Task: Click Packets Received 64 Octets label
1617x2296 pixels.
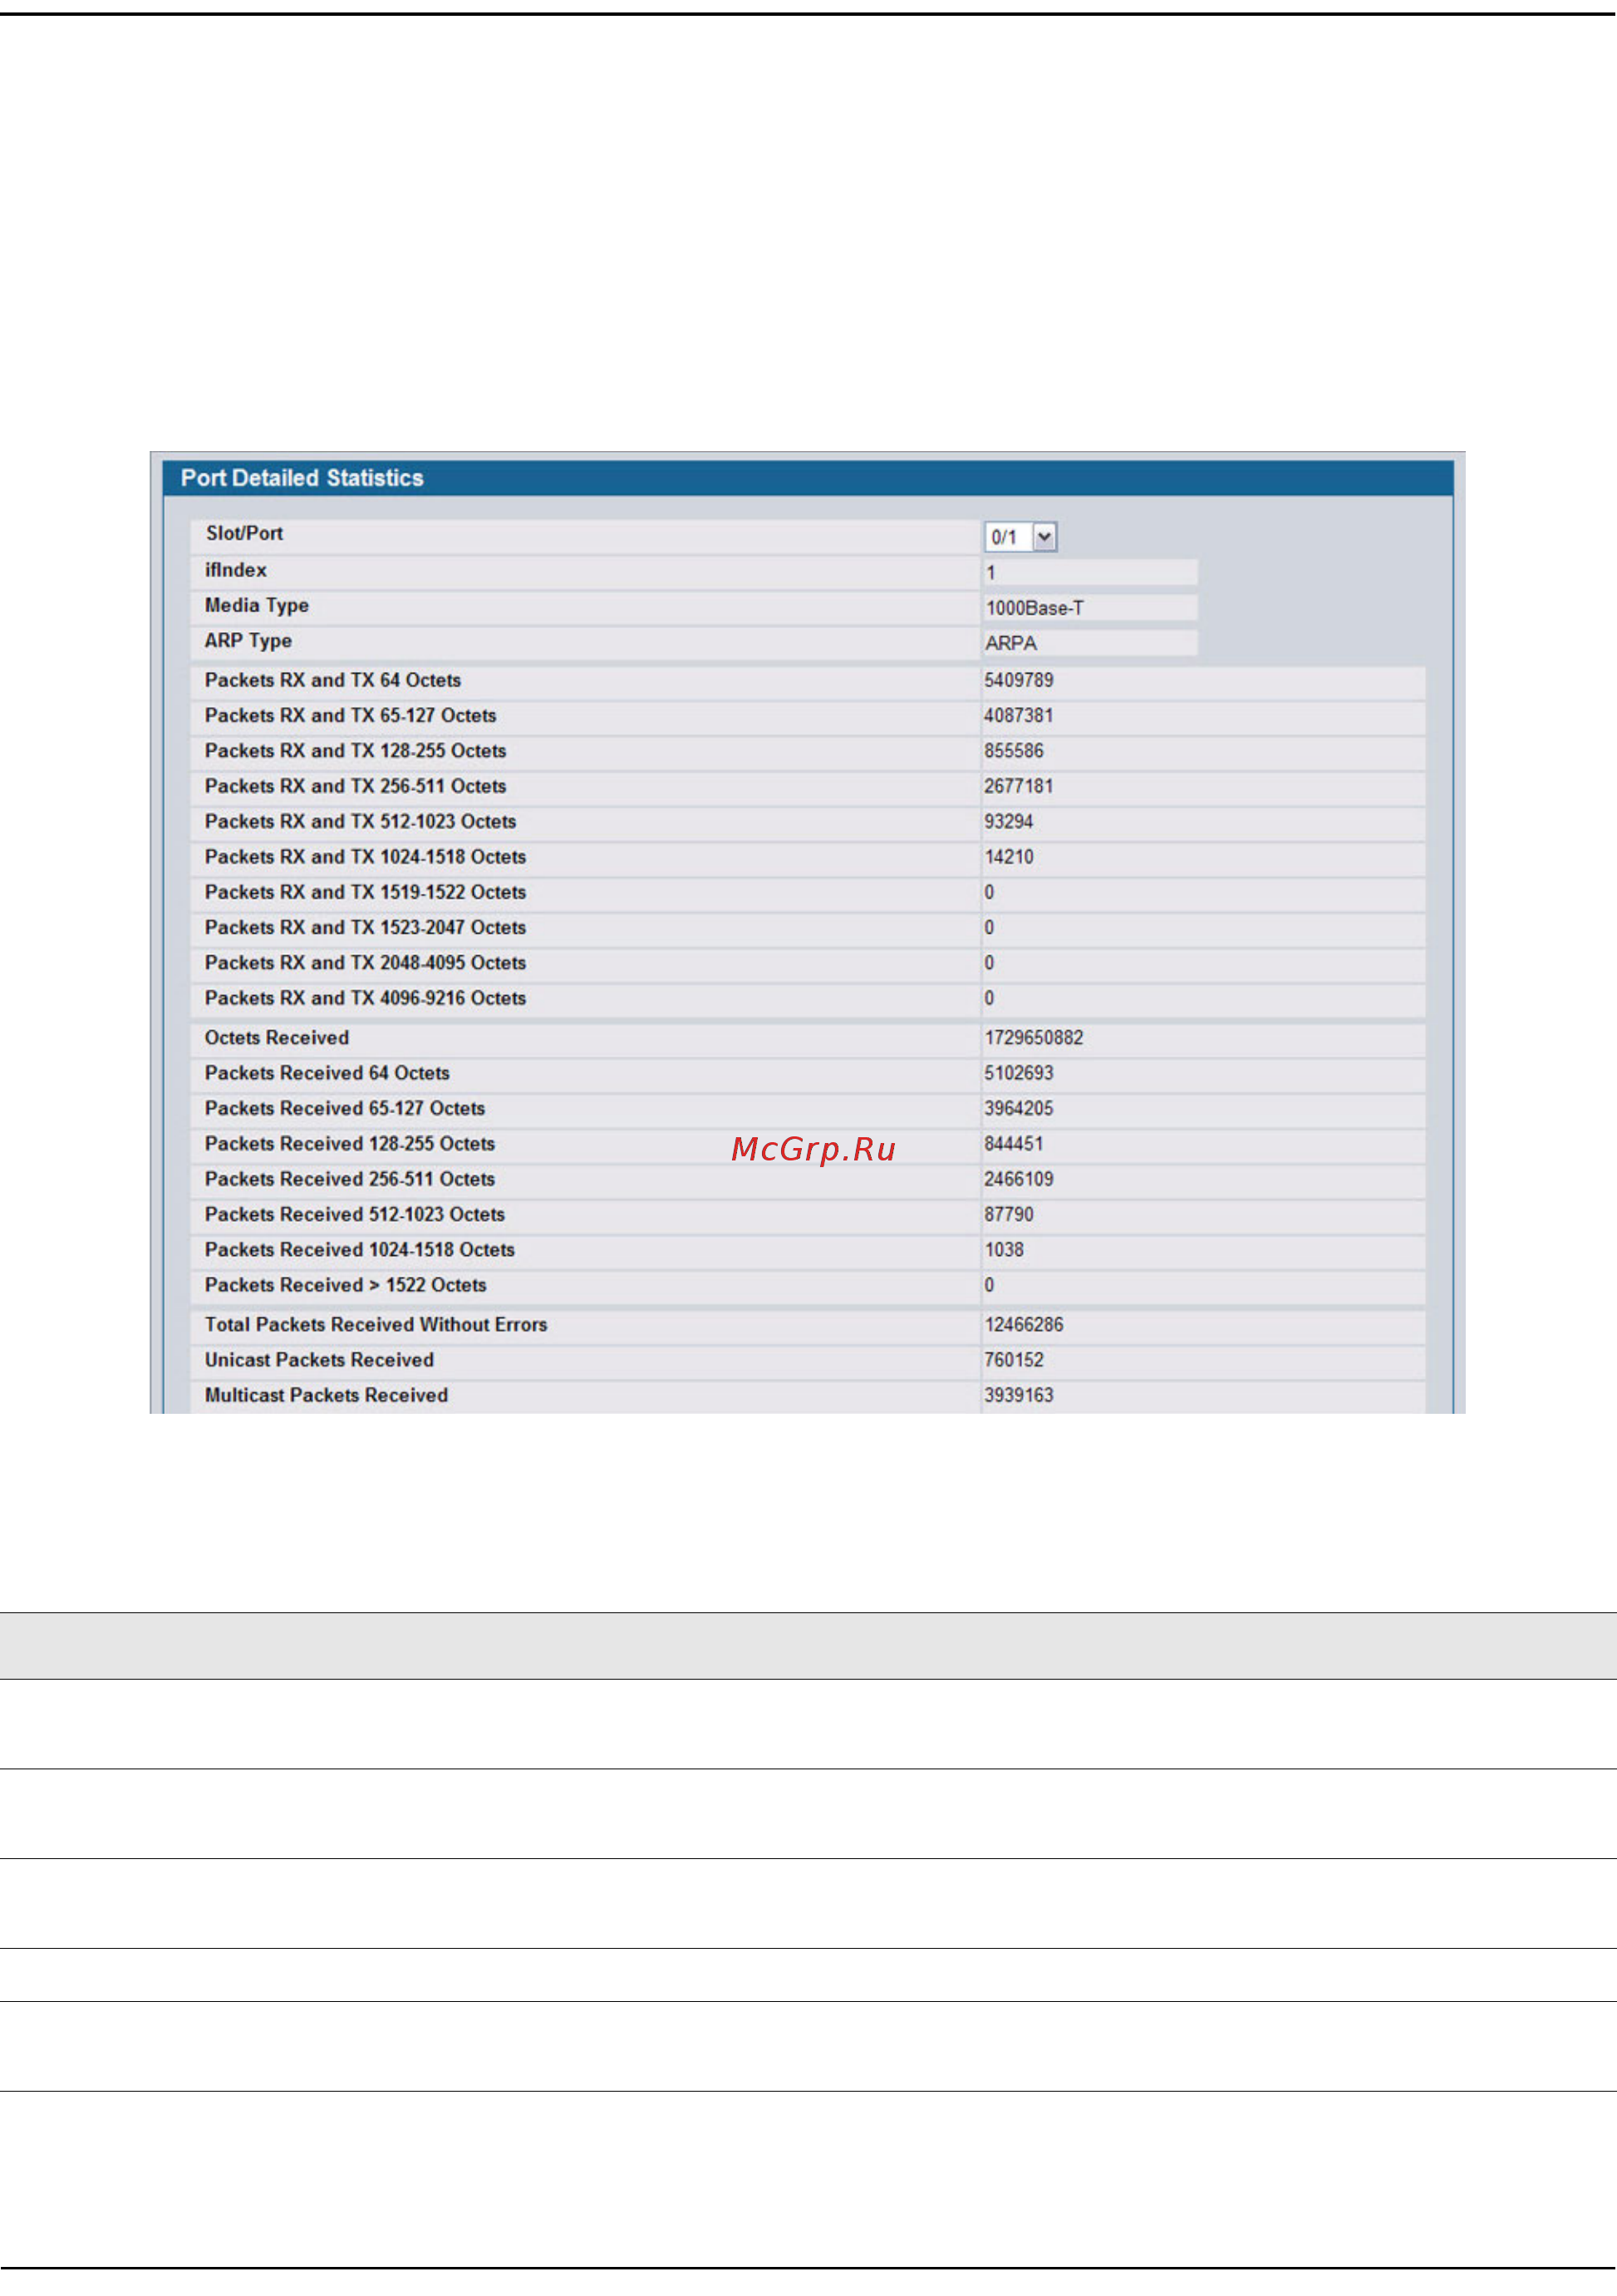Action: tap(327, 1073)
